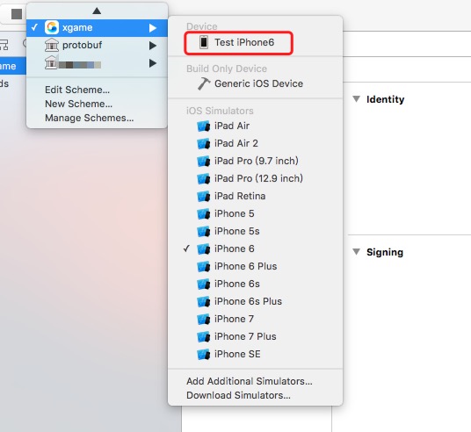Click the Test iPhone6 device icon

click(x=204, y=42)
